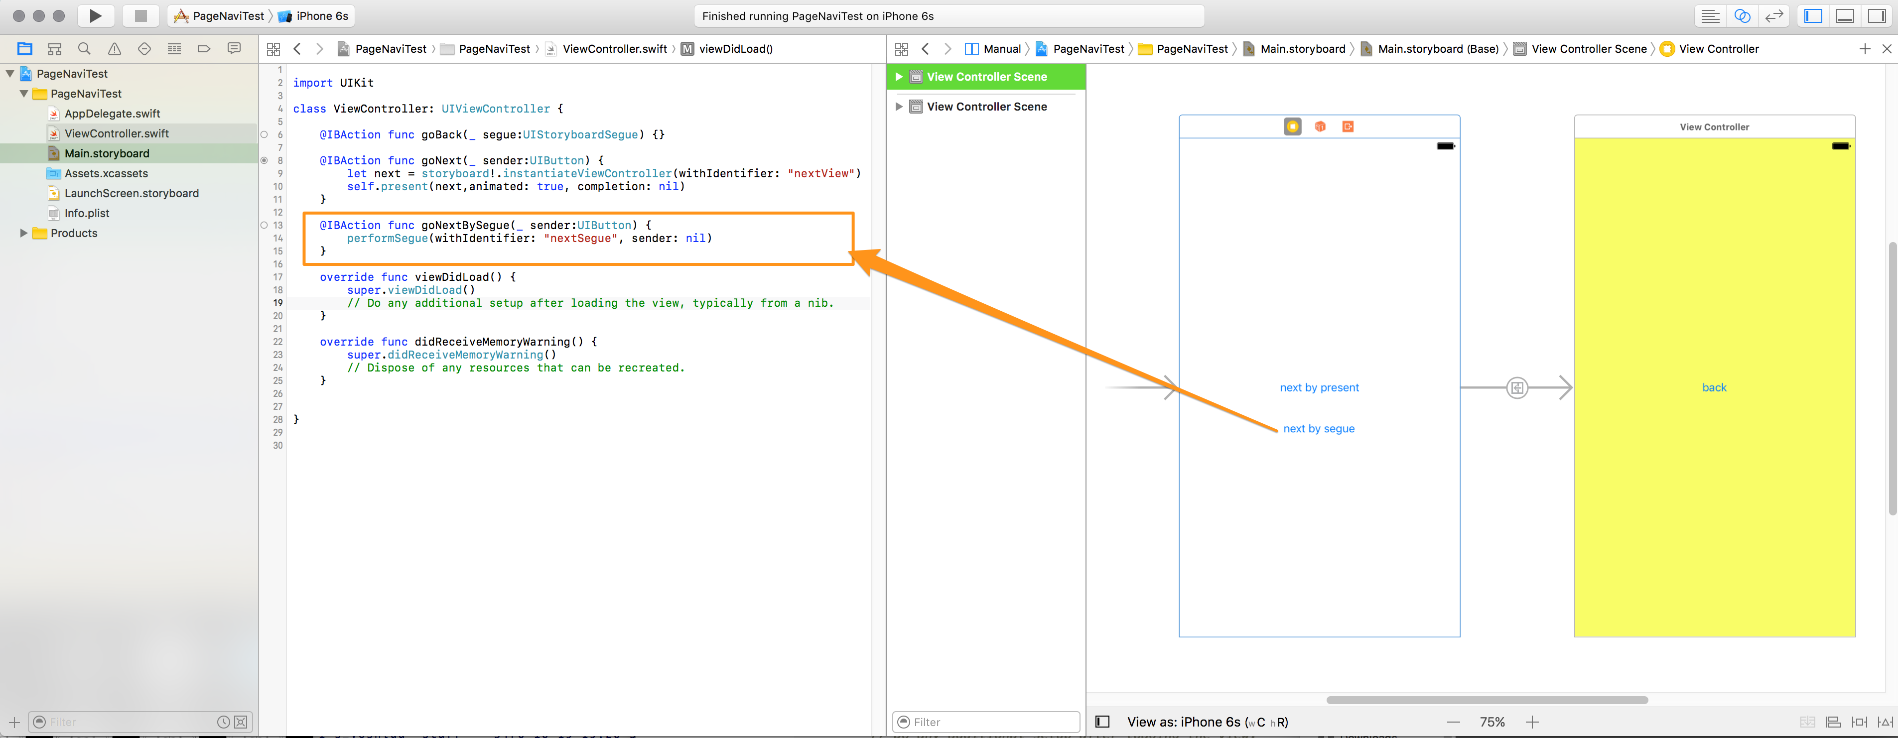The image size is (1898, 738).
Task: Toggle the Debug area visibility
Action: click(x=1845, y=15)
